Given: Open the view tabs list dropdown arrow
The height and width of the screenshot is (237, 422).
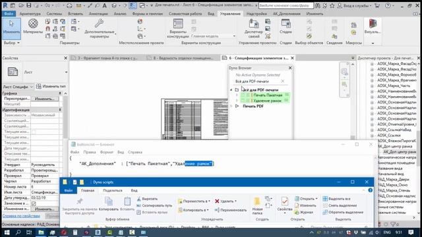Looking at the screenshot, I should [x=353, y=58].
